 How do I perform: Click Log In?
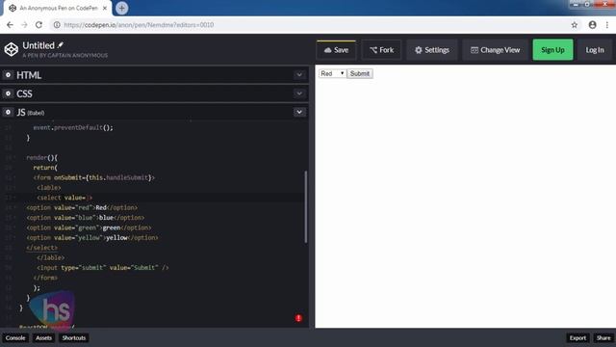[595, 50]
